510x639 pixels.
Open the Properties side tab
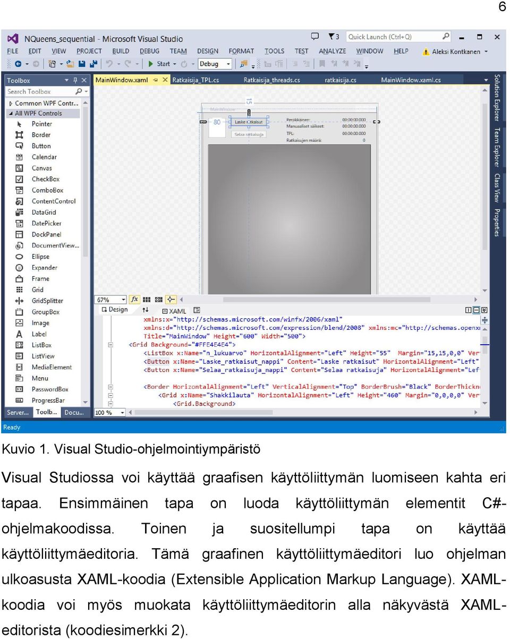pos(497,223)
